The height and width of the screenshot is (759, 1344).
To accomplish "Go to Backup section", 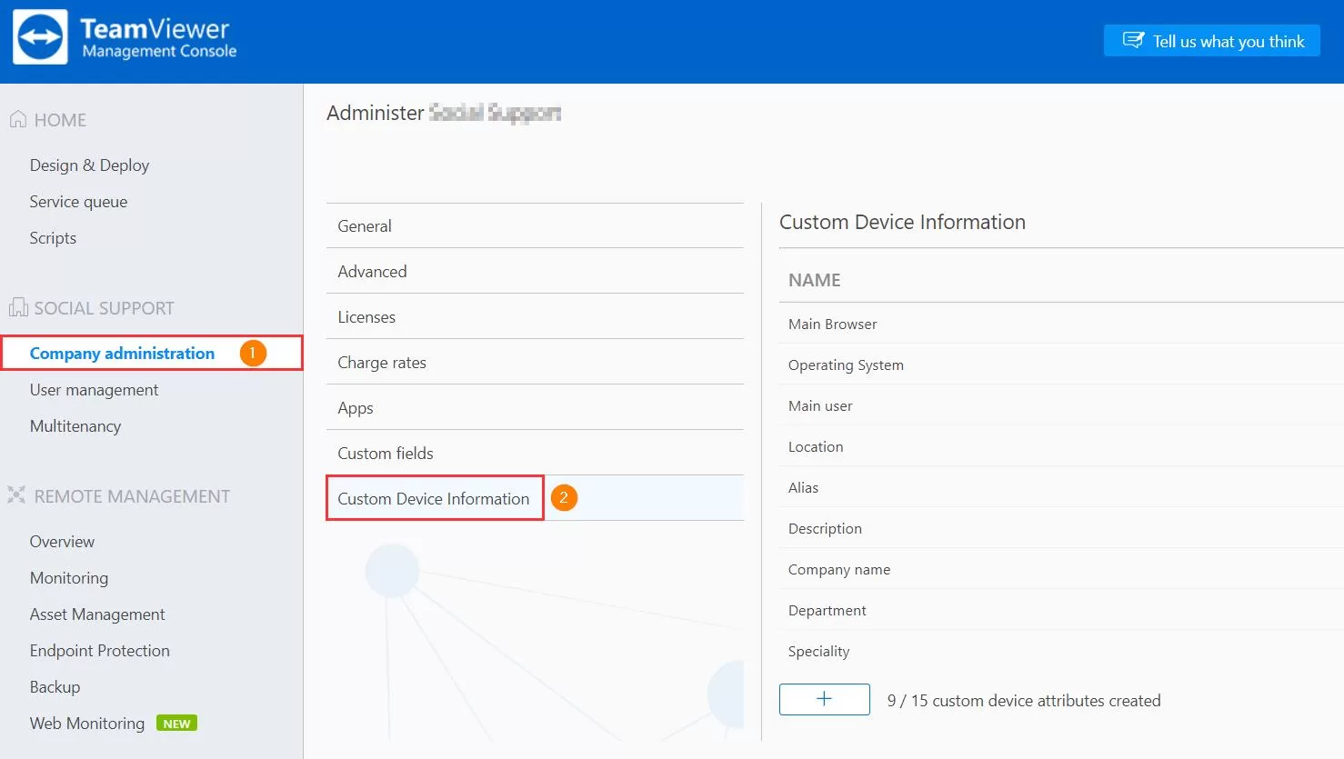I will point(55,686).
